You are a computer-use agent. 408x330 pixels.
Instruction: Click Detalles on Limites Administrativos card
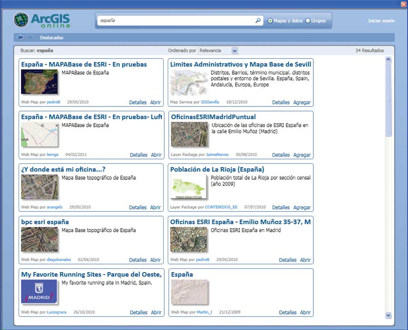[281, 102]
